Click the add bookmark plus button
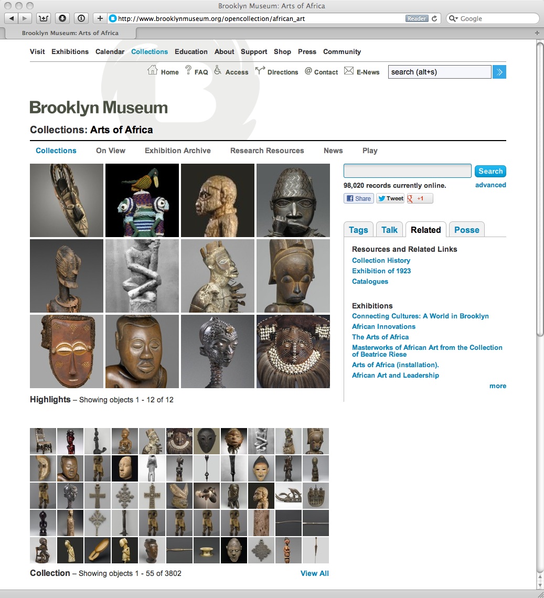Image resolution: width=544 pixels, height=598 pixels. tap(100, 18)
